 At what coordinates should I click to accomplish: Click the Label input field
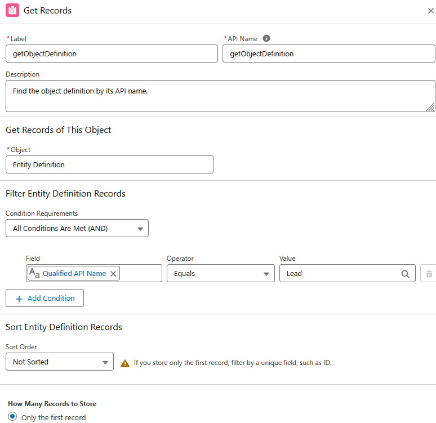tap(112, 54)
